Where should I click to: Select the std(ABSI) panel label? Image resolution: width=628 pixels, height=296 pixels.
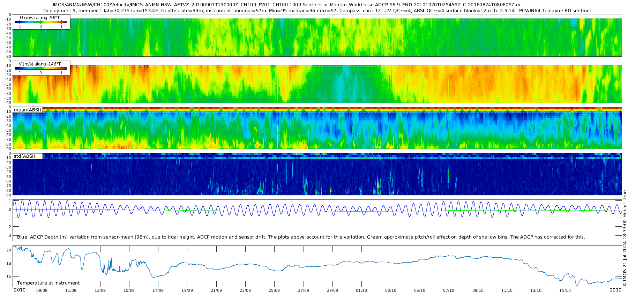(25, 156)
